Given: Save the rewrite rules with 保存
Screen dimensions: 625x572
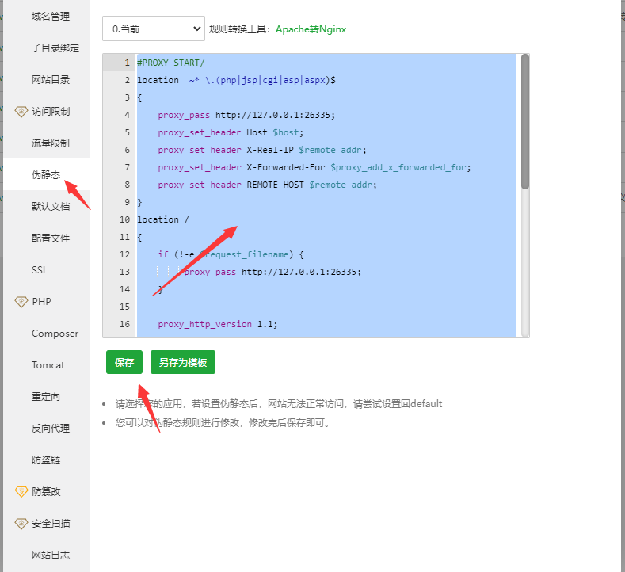Looking at the screenshot, I should click(124, 362).
